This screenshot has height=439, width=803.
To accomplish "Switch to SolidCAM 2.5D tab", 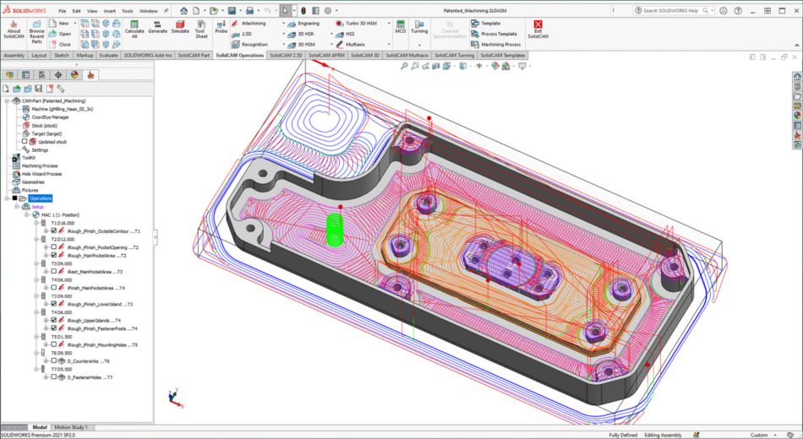I will [286, 55].
